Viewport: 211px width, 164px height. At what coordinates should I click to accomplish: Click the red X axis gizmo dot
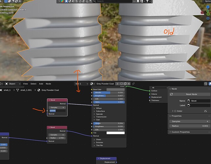(202, 13)
